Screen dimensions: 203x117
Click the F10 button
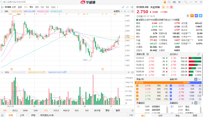pyautogui.click(x=131, y=115)
